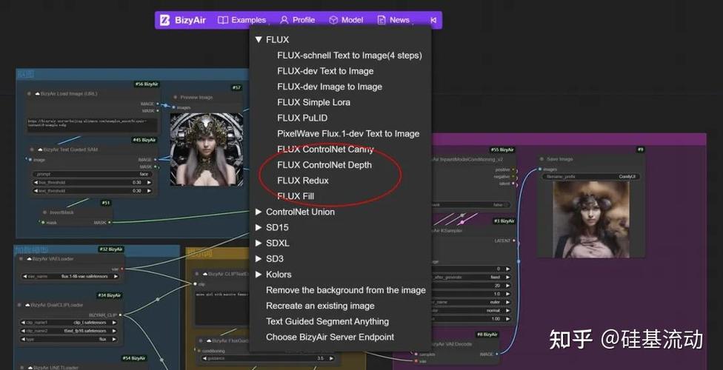Viewport: 723px width, 370px height.
Task: Select FLUX Simple Lora example
Action: 313,102
